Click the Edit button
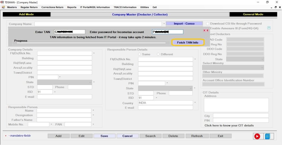Screen dimensions: 282x145 click(81, 136)
